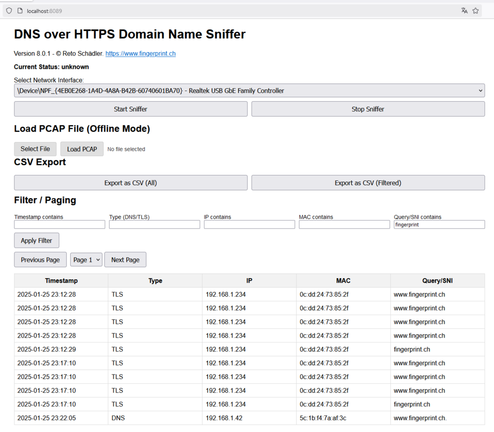Go to the Previous Page

point(40,259)
